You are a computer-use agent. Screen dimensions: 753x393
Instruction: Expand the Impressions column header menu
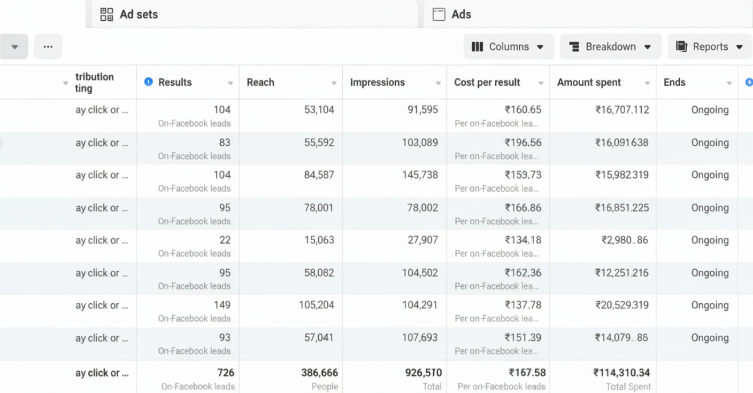pyautogui.click(x=438, y=83)
